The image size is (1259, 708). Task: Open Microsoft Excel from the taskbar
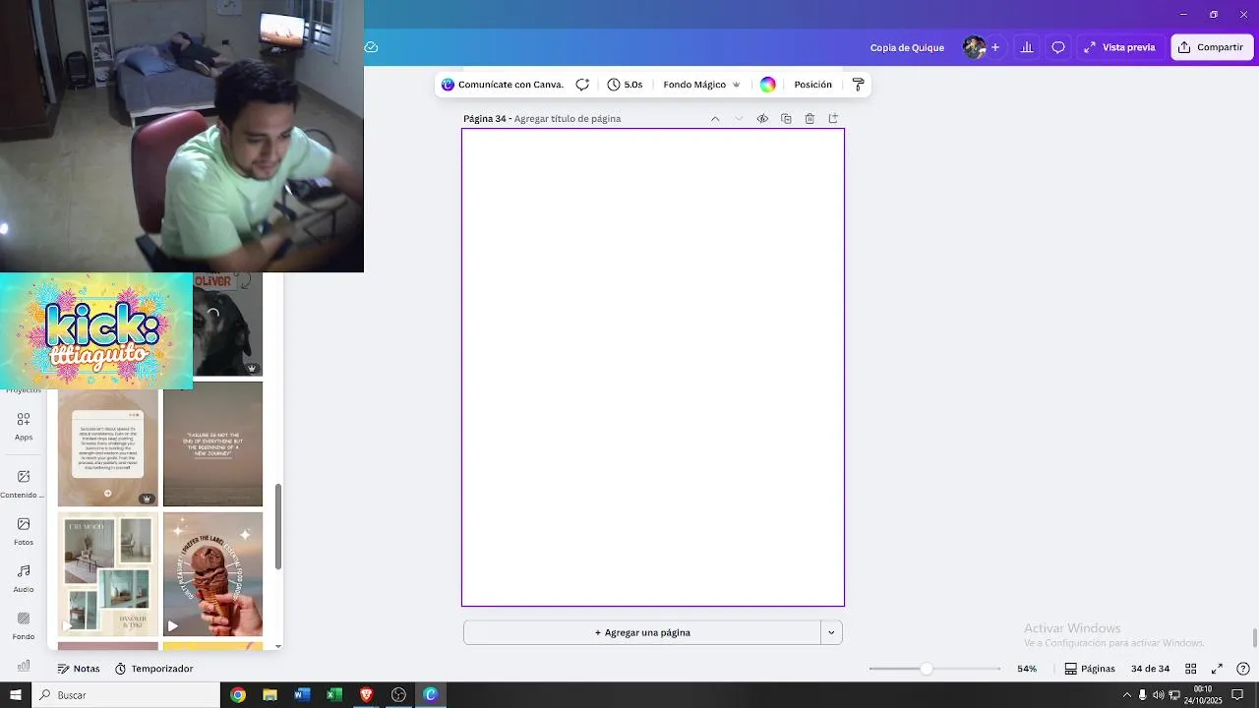tap(334, 695)
